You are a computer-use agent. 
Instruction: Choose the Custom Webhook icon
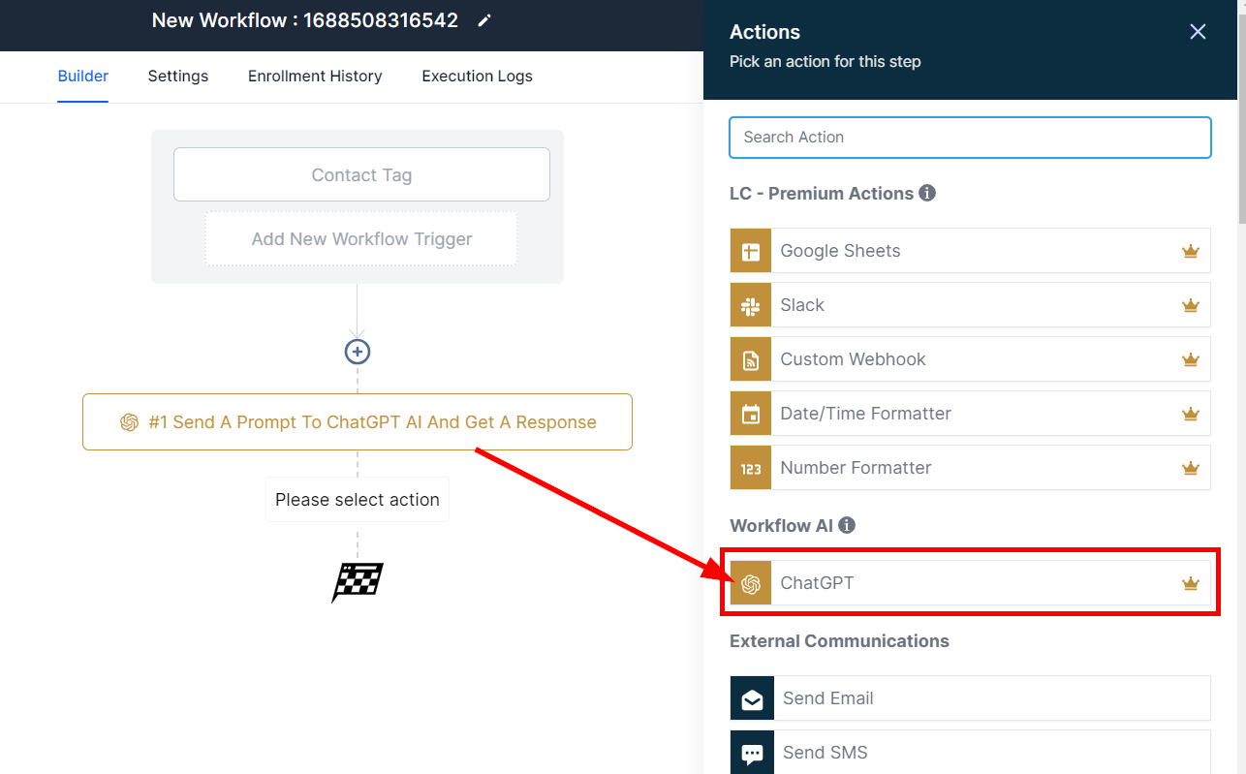[x=751, y=359]
